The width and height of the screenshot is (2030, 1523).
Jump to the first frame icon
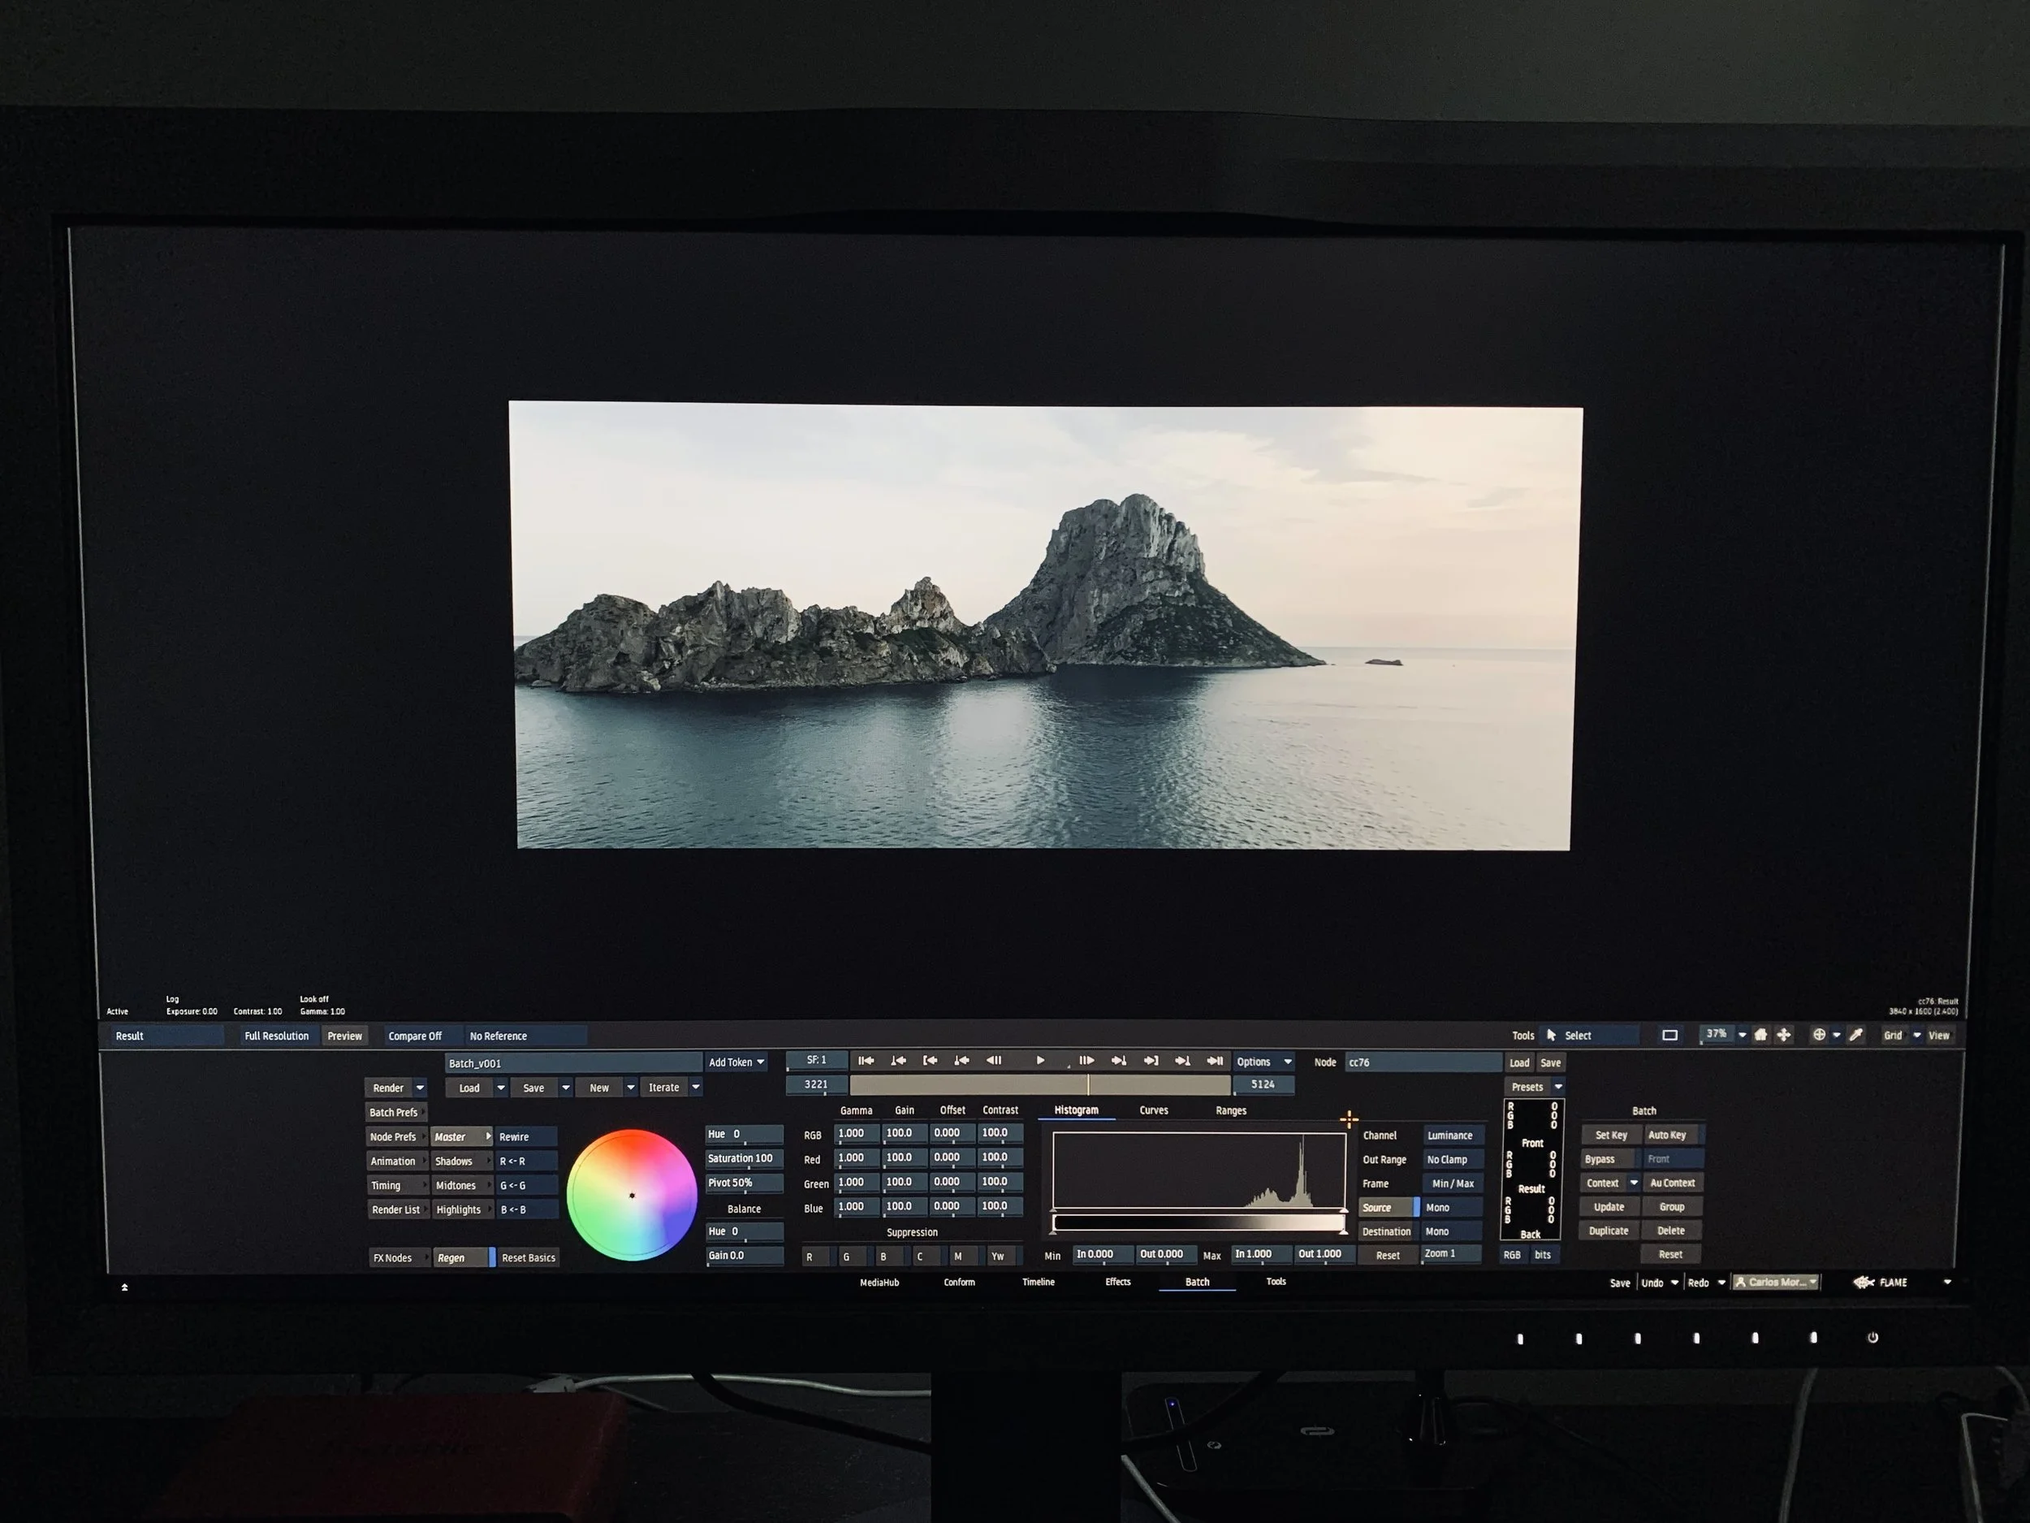[865, 1060]
